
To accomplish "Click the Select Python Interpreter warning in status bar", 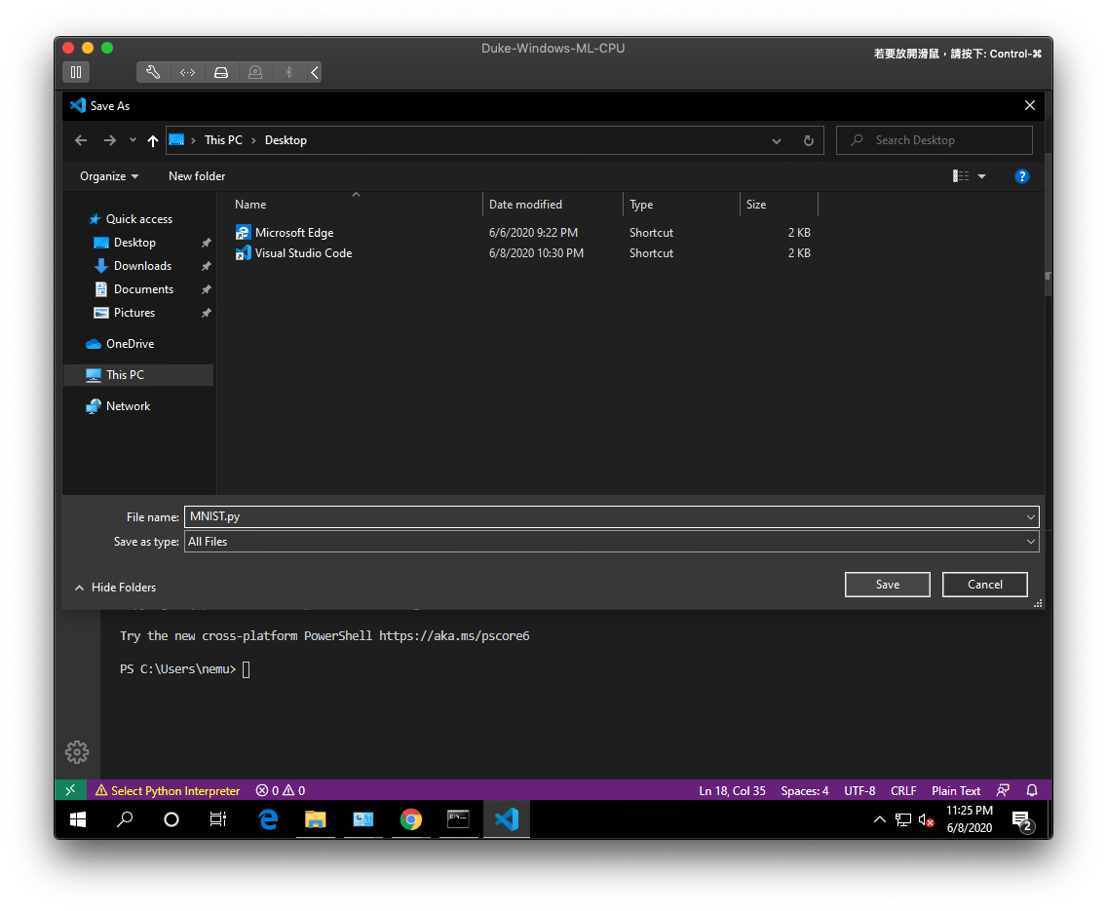I will (x=168, y=789).
